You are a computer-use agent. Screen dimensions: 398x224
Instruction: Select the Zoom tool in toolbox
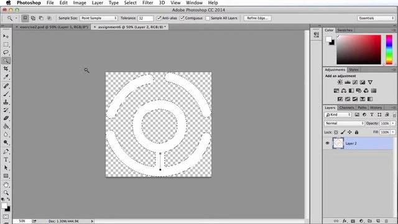(x=6, y=193)
